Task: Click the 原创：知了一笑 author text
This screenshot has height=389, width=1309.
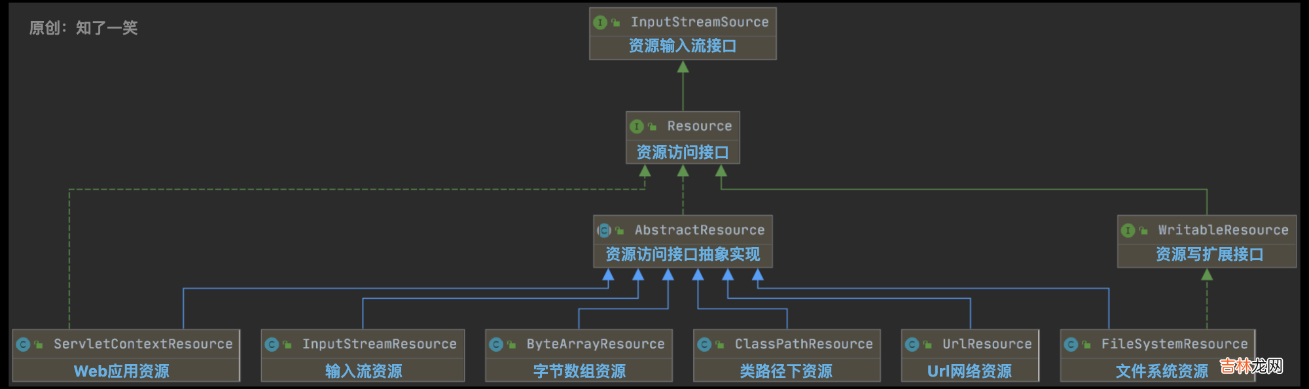Action: click(84, 28)
